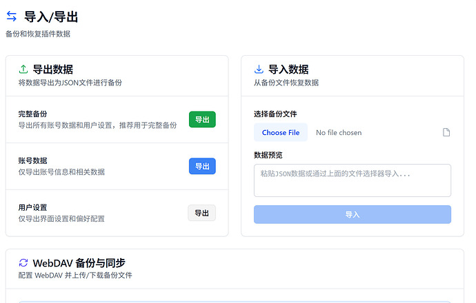
Task: Click the 选择备份文件 label
Action: (x=275, y=114)
